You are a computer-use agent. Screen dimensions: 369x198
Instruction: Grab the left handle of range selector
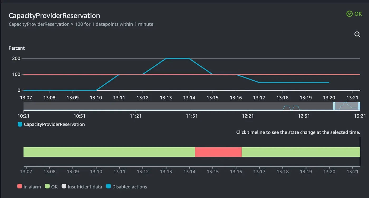[x=334, y=106]
